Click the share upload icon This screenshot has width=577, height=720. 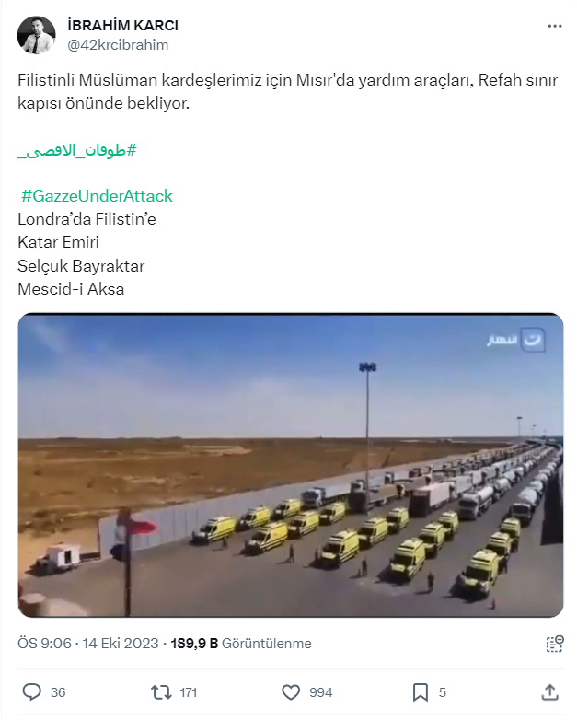coord(549,692)
